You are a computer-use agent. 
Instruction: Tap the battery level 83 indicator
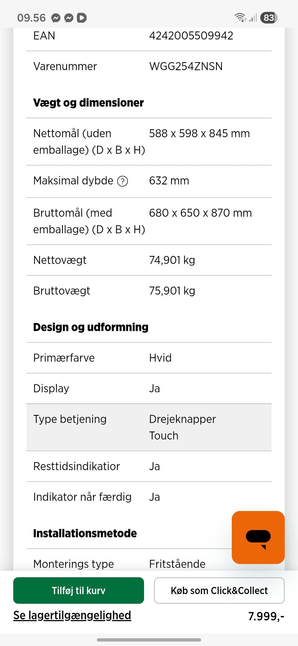coord(269,18)
